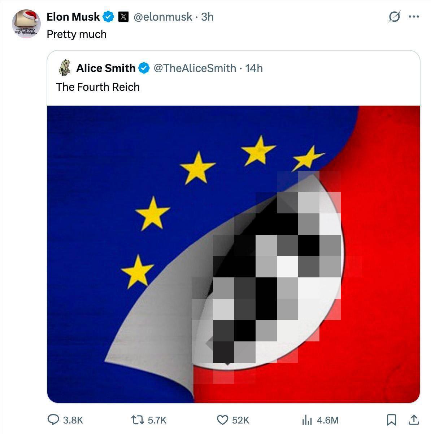Open the @TheAliceSmith handle link

195,68
